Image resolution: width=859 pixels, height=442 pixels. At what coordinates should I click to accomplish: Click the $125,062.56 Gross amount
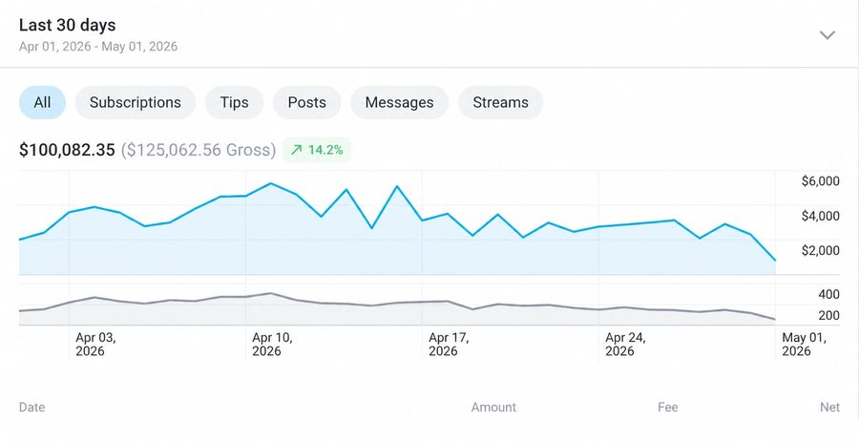coord(199,150)
